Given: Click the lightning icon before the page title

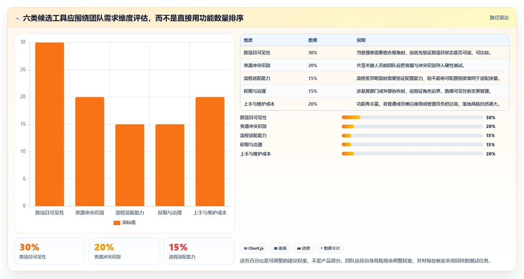Looking at the screenshot, I should click(18, 18).
